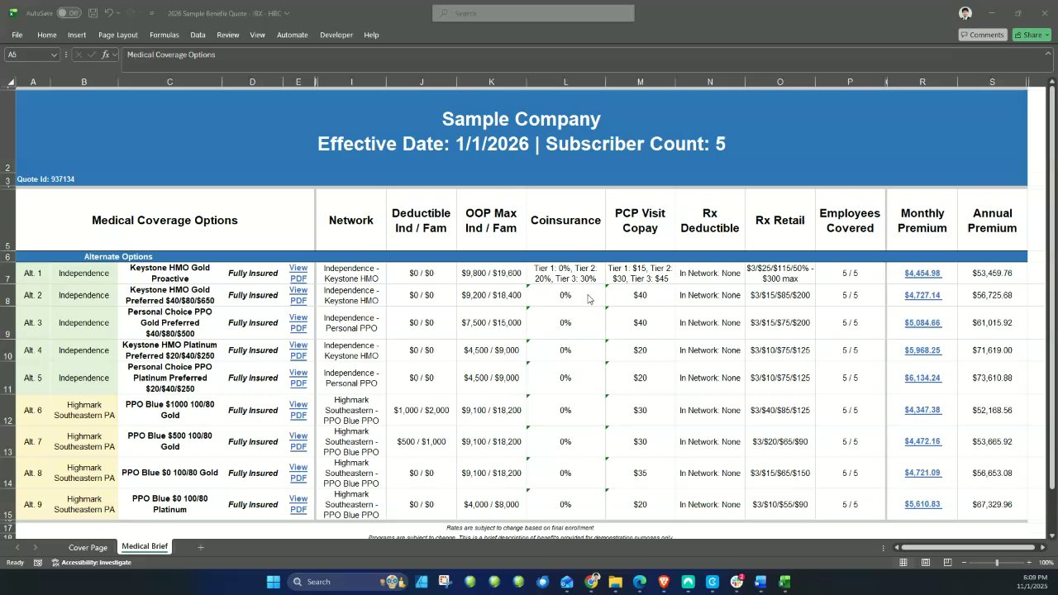This screenshot has height=595, width=1058.
Task: Click the Insert Function fx icon
Action: [106, 55]
